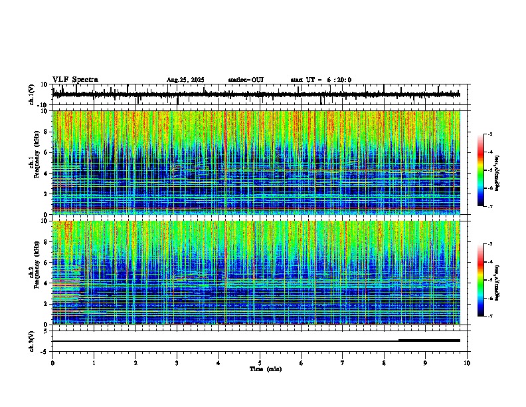Click the "-3" tick on ch.1 color bar
This screenshot has width=526, height=407.
coord(489,134)
